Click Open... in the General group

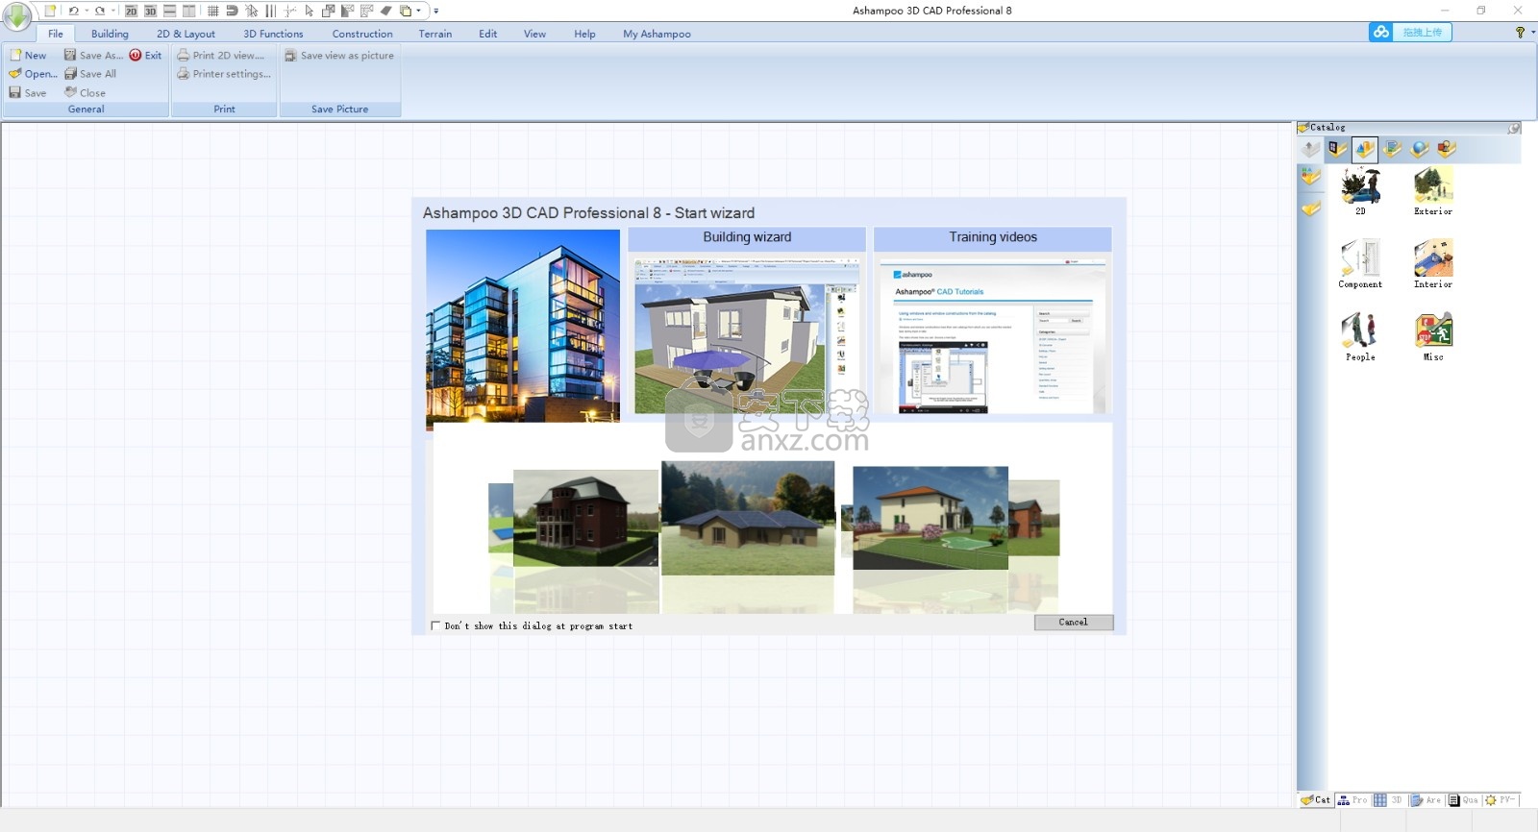pos(33,74)
